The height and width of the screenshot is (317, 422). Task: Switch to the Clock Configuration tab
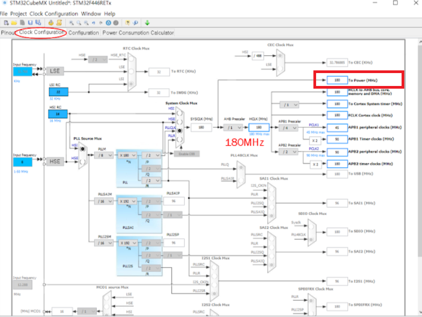pyautogui.click(x=42, y=32)
